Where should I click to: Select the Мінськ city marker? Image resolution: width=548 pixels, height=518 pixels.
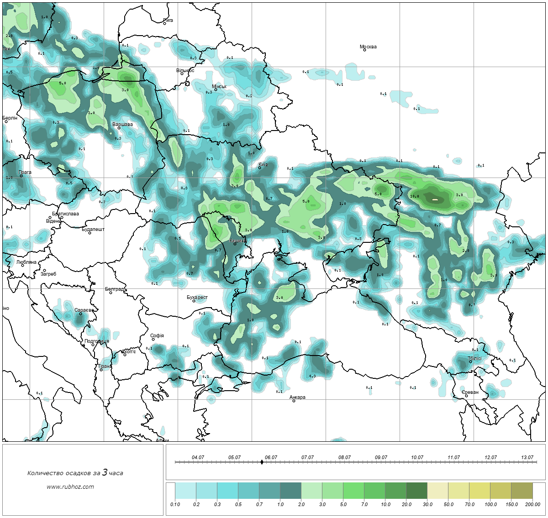tap(216, 89)
